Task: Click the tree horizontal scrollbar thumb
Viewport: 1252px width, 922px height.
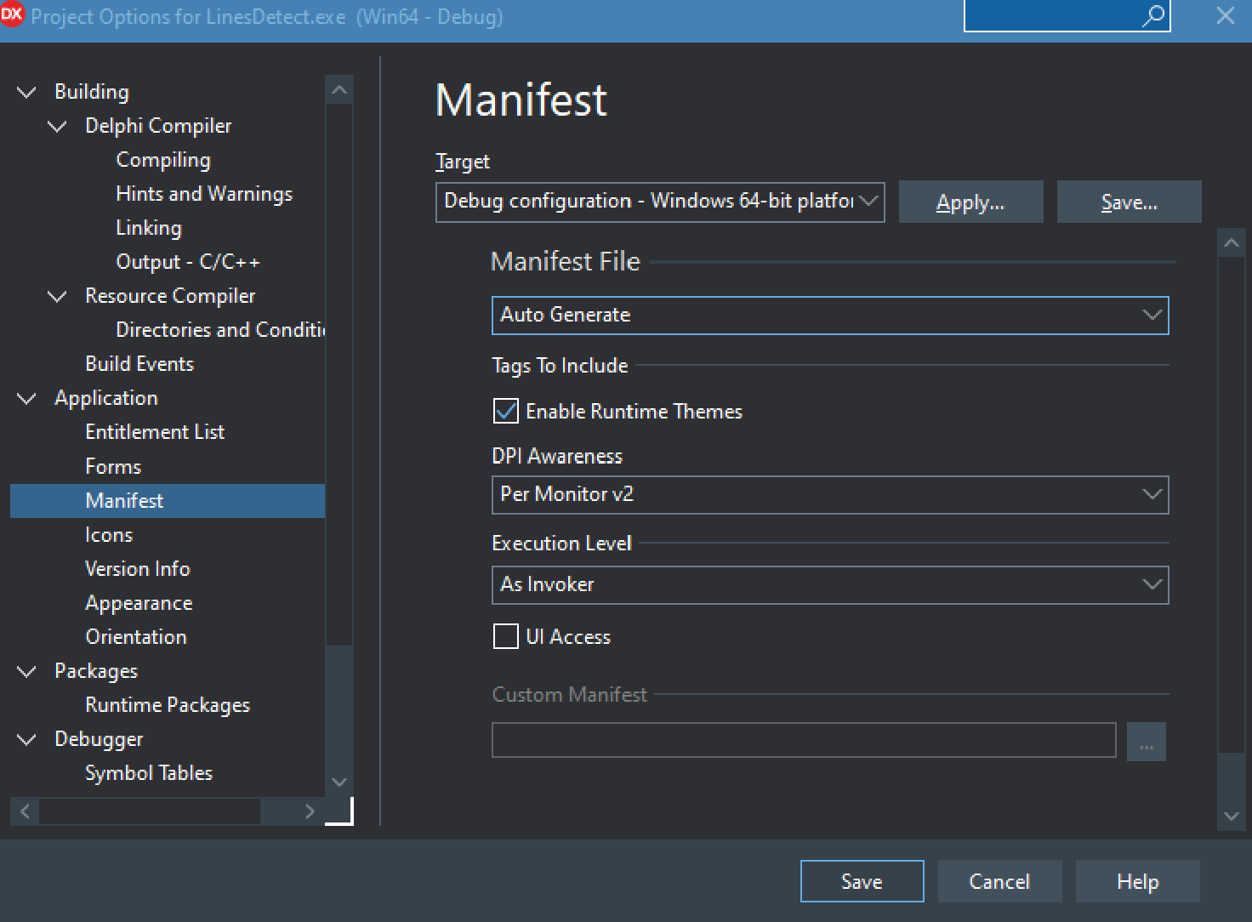Action: (150, 811)
